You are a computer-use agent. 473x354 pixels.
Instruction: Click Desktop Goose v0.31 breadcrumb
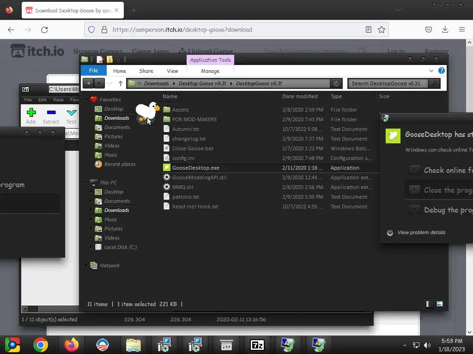tap(202, 83)
